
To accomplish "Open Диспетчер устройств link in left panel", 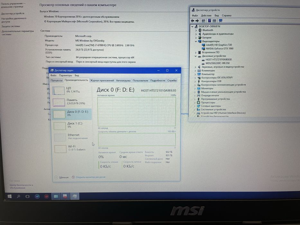I will tap(13, 14).
